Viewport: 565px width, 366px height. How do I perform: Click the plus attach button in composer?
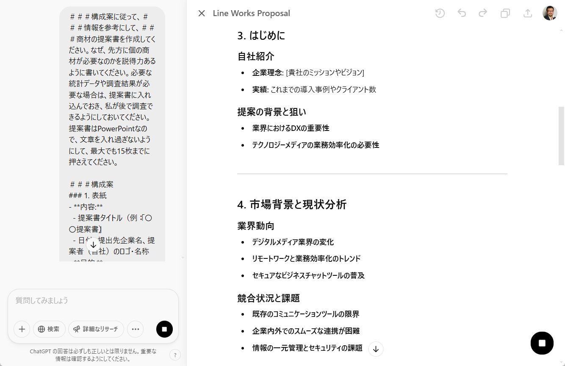(x=22, y=329)
